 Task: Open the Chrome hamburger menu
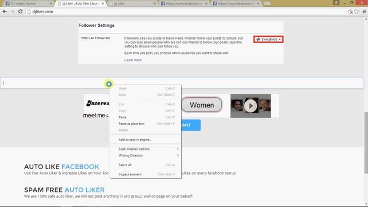point(364,11)
